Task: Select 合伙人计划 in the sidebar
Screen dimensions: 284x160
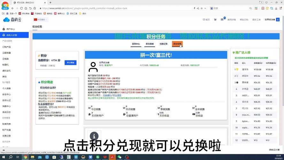Action: 14,35
